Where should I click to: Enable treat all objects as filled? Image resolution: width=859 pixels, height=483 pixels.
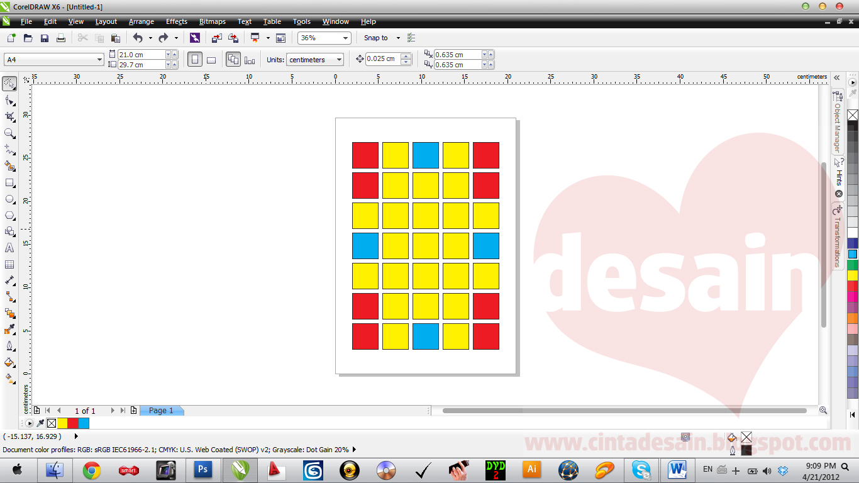click(x=233, y=59)
